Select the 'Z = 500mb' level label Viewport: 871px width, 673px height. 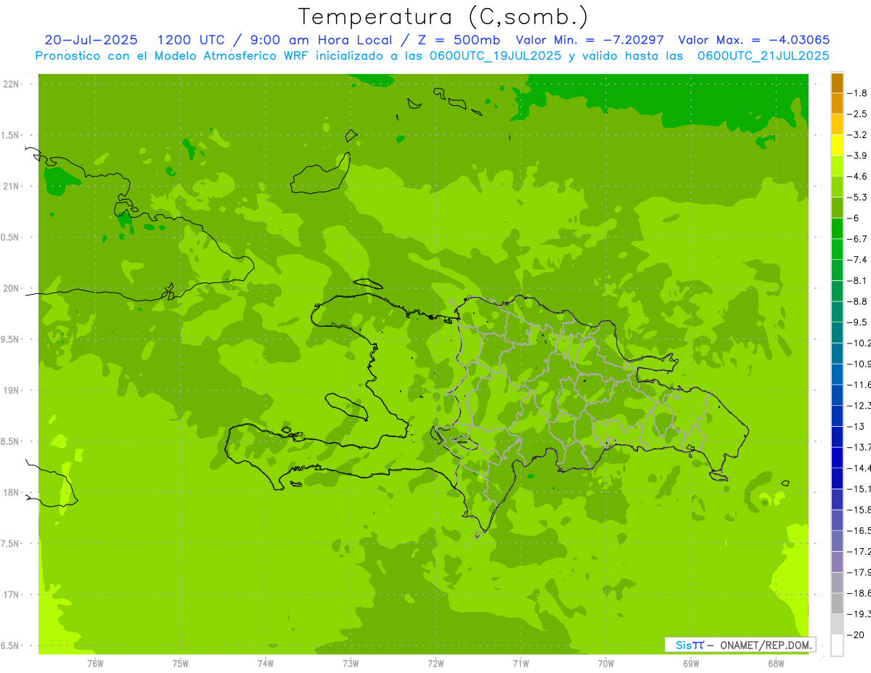(x=456, y=40)
